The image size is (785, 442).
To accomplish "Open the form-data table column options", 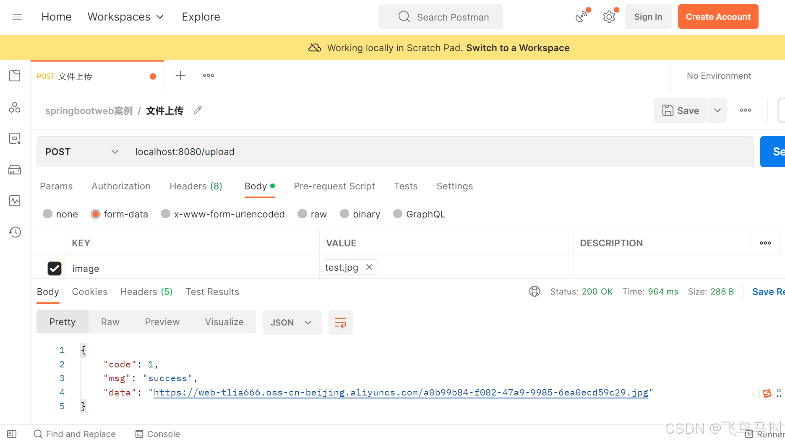I will [765, 243].
